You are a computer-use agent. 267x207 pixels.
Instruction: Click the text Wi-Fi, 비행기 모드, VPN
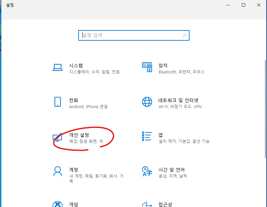click(x=180, y=106)
